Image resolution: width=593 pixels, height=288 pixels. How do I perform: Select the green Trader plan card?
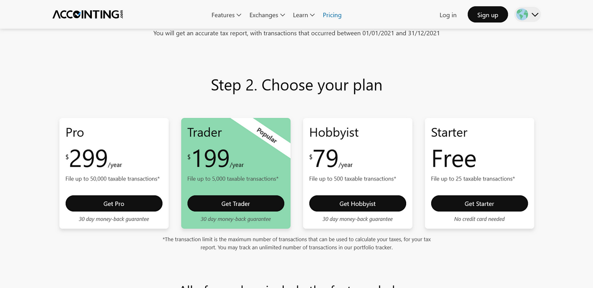coord(236,173)
